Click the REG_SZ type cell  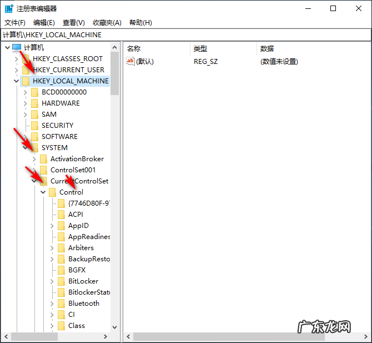205,62
